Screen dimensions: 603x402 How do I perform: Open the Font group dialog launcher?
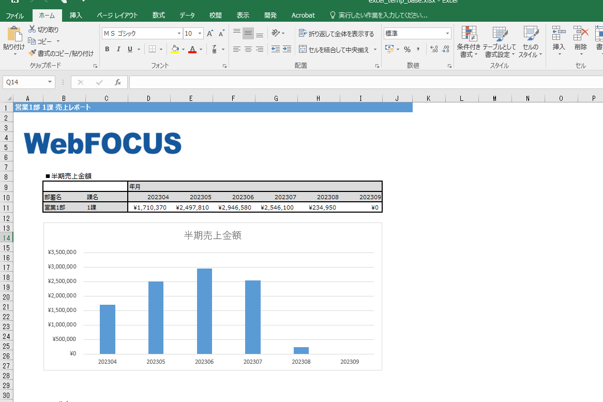click(224, 66)
